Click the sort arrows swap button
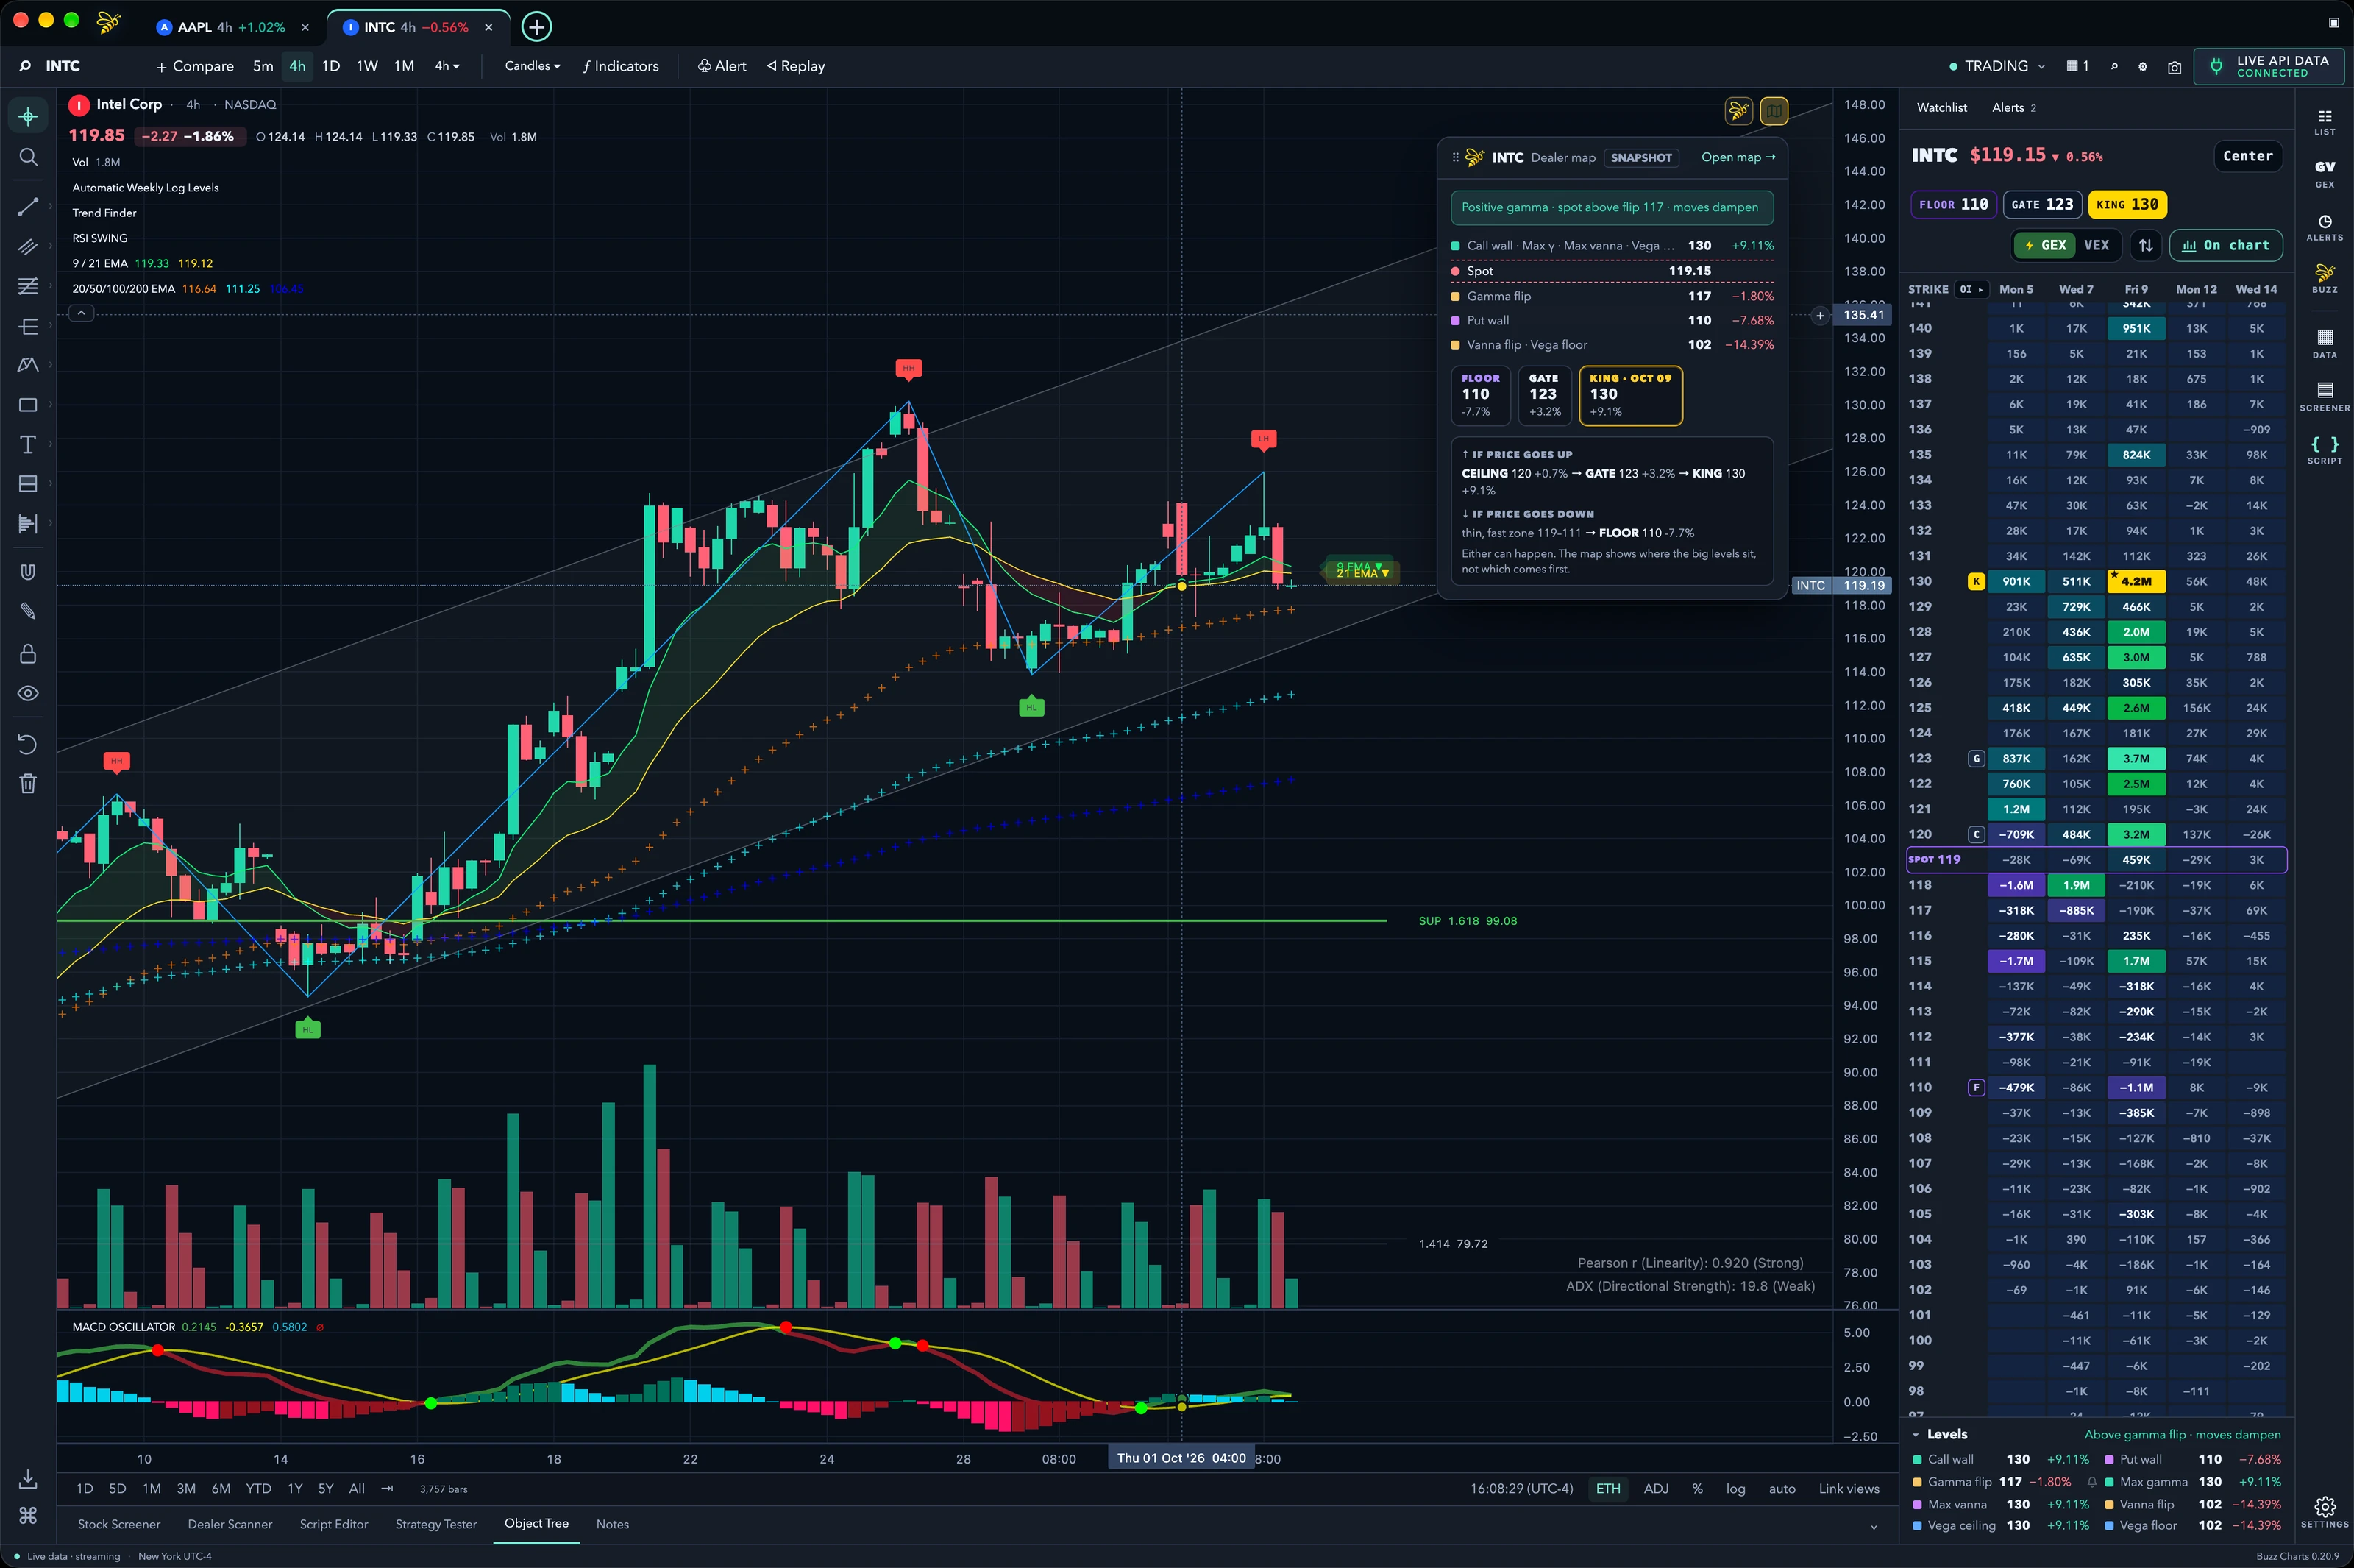The height and width of the screenshot is (1568, 2354). point(2146,245)
